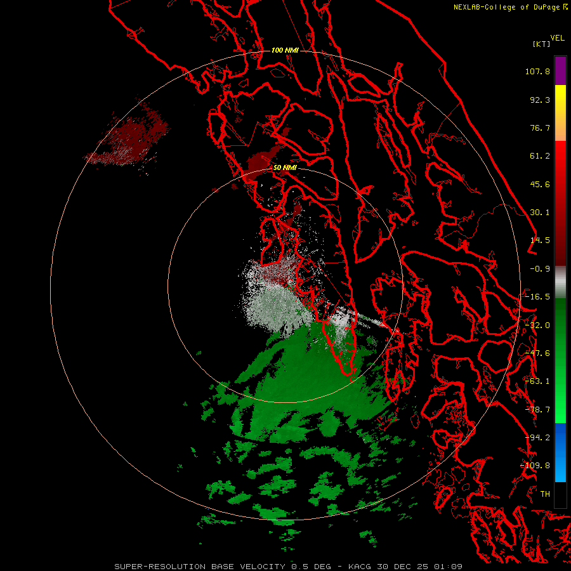Screen dimensions: 571x571
Task: Select the 45.6 scale value
Action: (540, 184)
